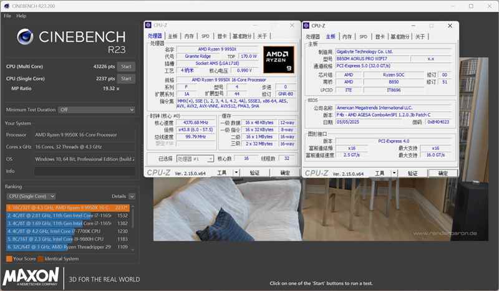Open the ranking type dropdown showing CPU (Single Core)
Image resolution: width=499 pixels, height=291 pixels.
[x=31, y=196]
